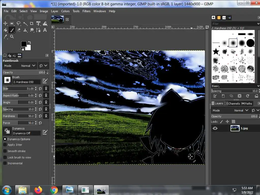This screenshot has width=260, height=195.
Task: Click the foreground black color swatch
Action: 24,44
